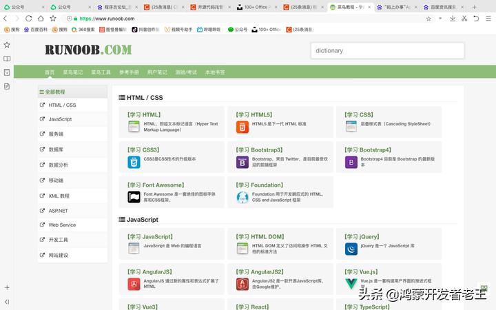Open the 抖音创作 bookmark
The height and width of the screenshot is (310, 496).
point(145,30)
